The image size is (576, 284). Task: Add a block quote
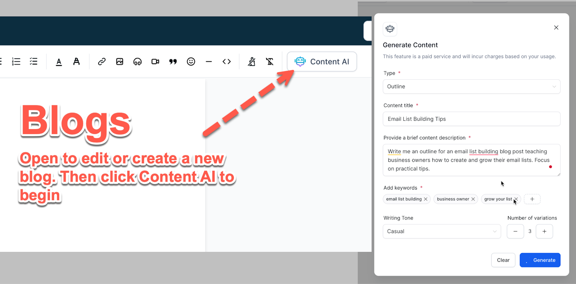[173, 62]
